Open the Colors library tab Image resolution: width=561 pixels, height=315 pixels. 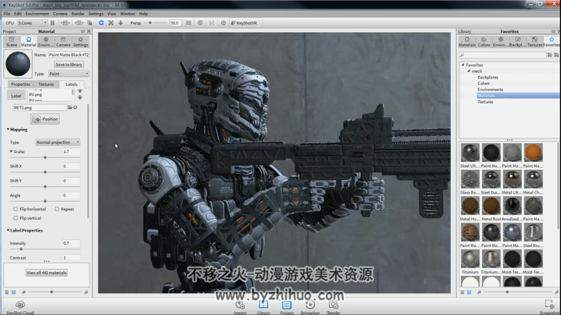484,42
